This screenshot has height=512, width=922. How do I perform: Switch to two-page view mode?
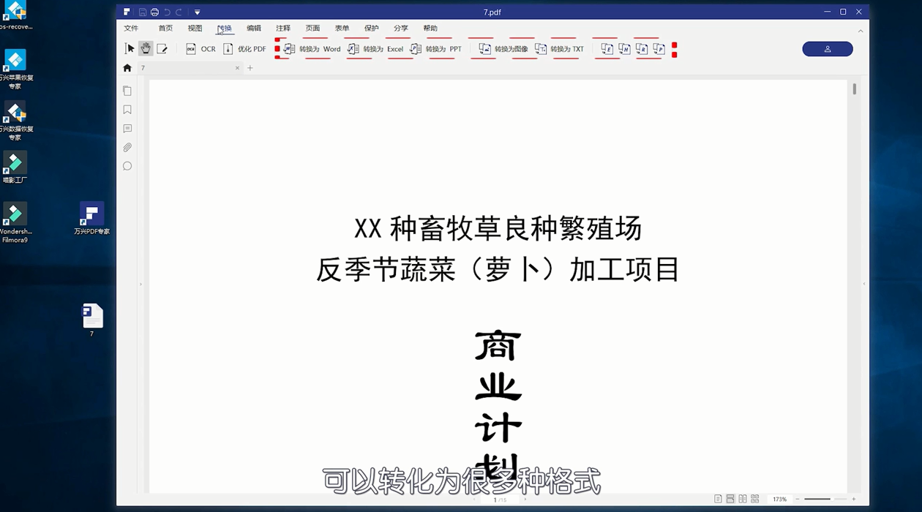tap(741, 497)
